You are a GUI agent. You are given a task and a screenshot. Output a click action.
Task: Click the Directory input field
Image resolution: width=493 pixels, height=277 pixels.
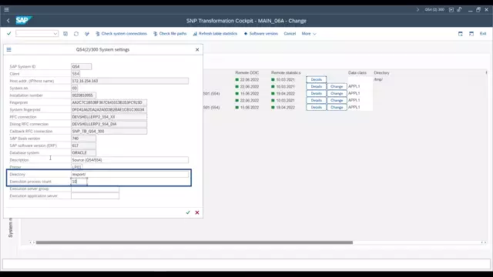(130, 174)
